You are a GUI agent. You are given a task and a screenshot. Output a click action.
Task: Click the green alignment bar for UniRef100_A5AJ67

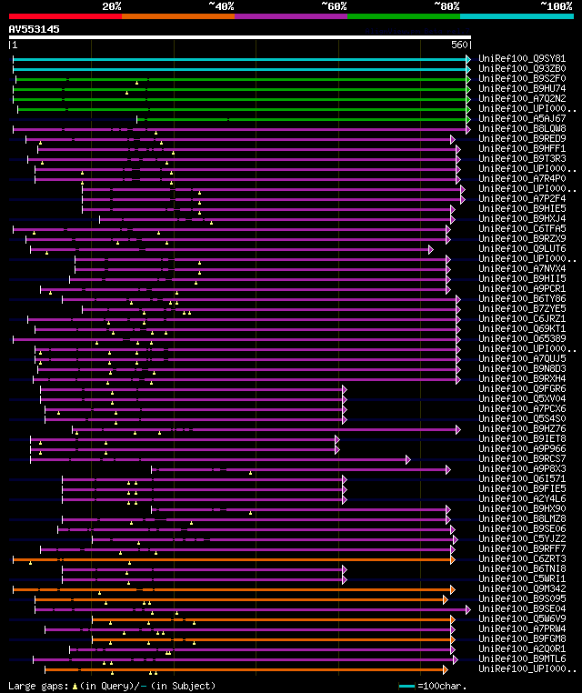click(x=304, y=119)
